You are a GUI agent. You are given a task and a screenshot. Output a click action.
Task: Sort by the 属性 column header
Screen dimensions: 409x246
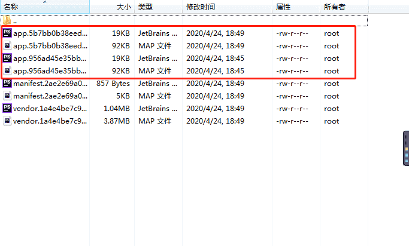(296, 7)
